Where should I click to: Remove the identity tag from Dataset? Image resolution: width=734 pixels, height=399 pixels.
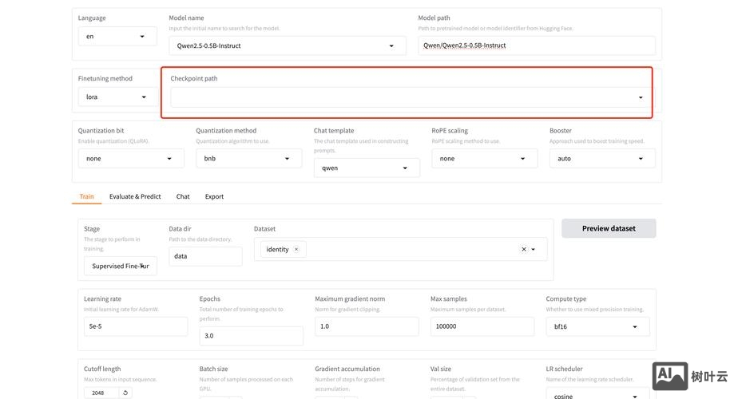click(296, 250)
